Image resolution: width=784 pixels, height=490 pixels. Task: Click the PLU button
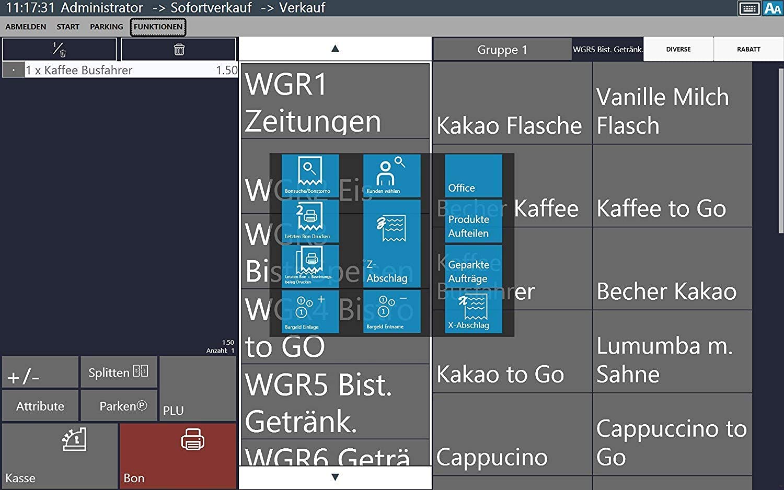pos(198,389)
